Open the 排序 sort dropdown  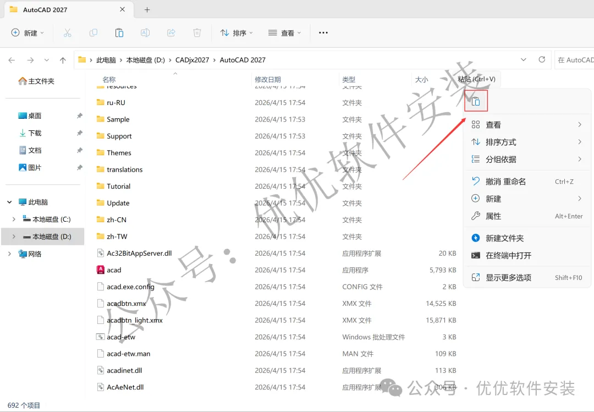click(x=237, y=33)
